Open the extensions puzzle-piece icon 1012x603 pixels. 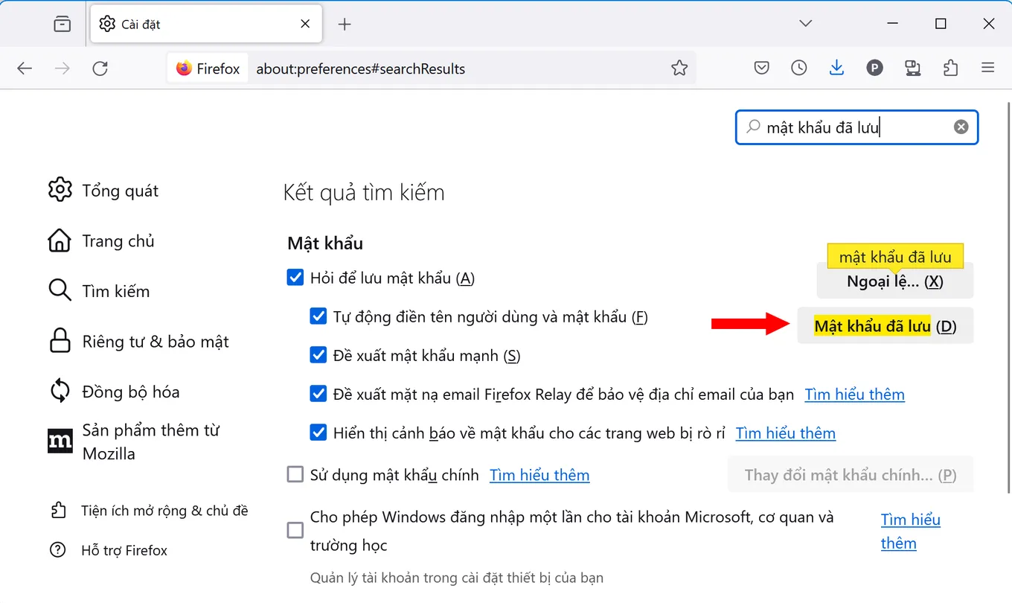950,68
